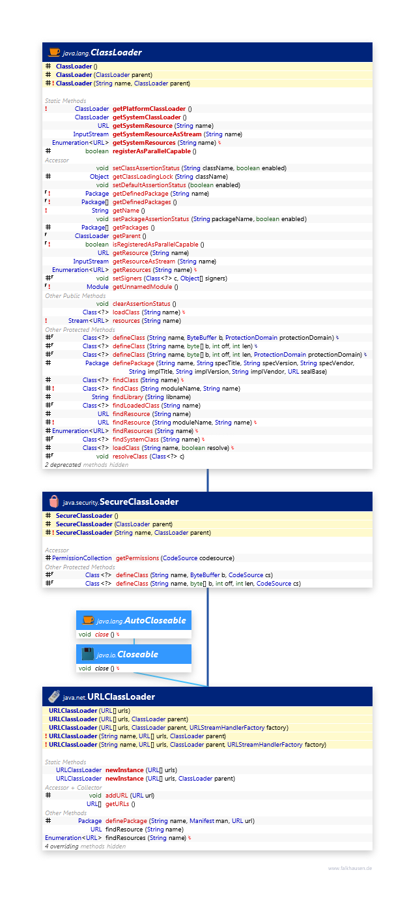
Task: Open the java.lang.ClassLoader class title
Action: pyautogui.click(x=102, y=52)
